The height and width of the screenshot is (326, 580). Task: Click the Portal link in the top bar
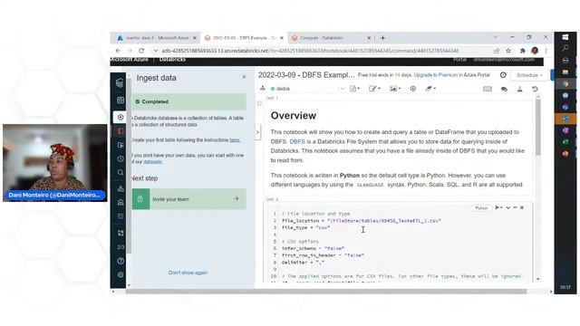[459, 60]
